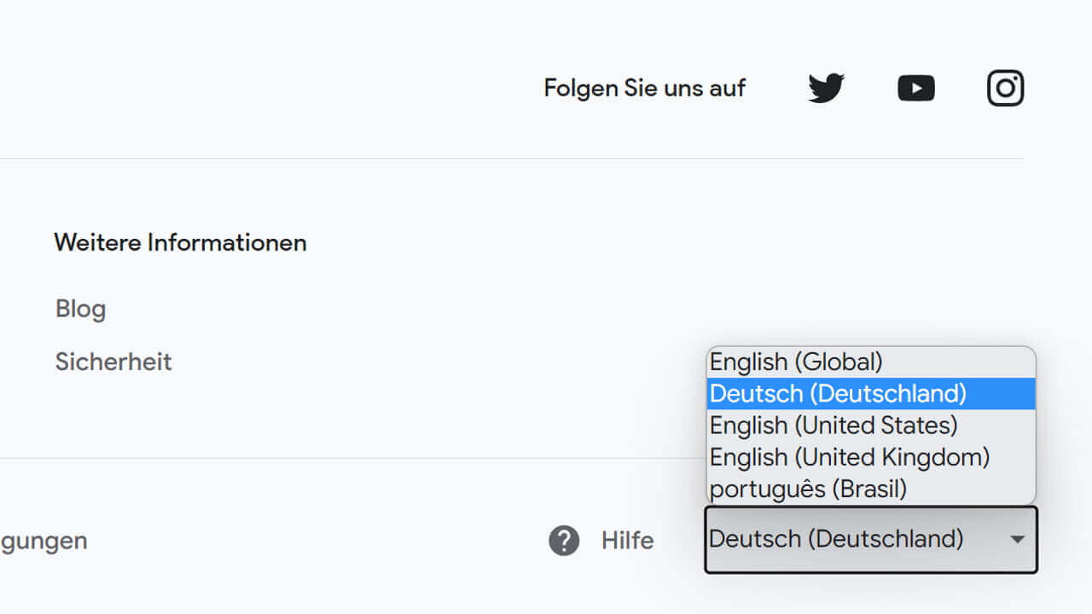Collapse list using language dropdown arrow
1092x614 pixels.
click(x=1017, y=540)
